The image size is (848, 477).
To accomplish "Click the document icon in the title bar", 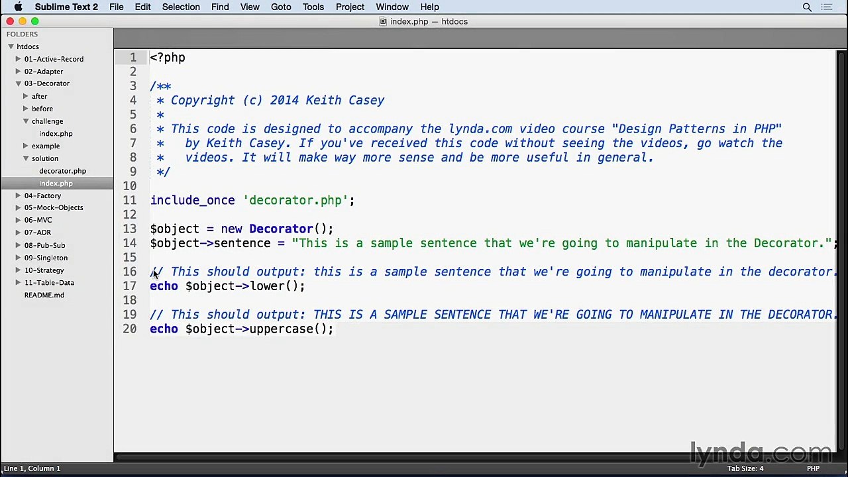I will [x=383, y=21].
